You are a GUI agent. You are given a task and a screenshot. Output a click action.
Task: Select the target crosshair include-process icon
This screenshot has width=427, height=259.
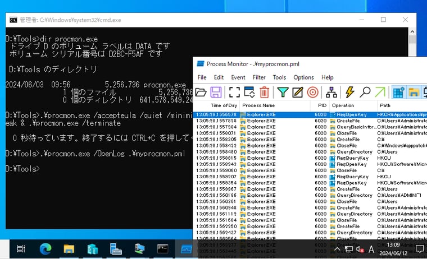point(312,92)
